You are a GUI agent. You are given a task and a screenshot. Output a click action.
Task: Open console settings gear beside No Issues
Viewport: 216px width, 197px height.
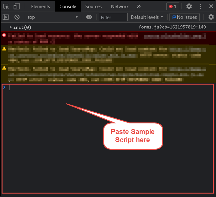(x=211, y=17)
